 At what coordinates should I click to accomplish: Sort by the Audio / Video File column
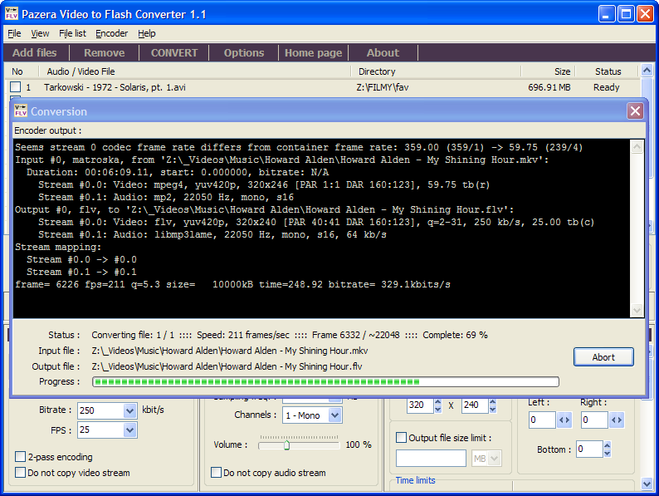194,71
